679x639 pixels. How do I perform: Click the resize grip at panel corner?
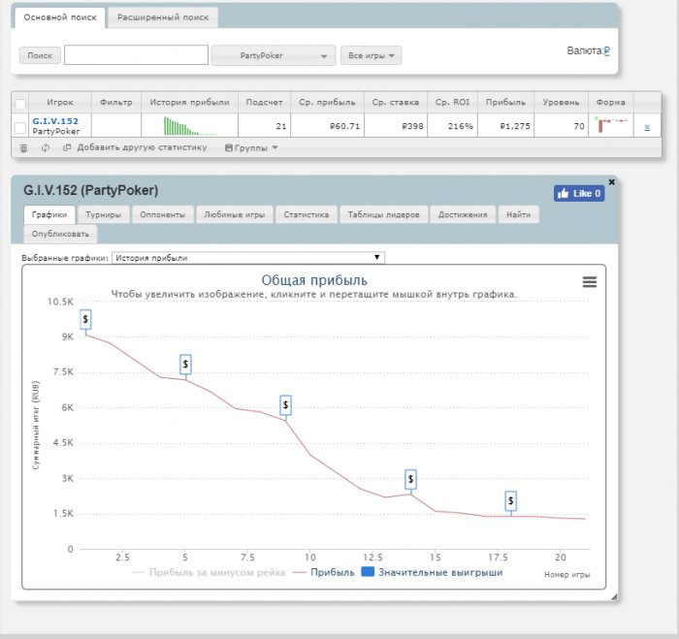tap(614, 597)
